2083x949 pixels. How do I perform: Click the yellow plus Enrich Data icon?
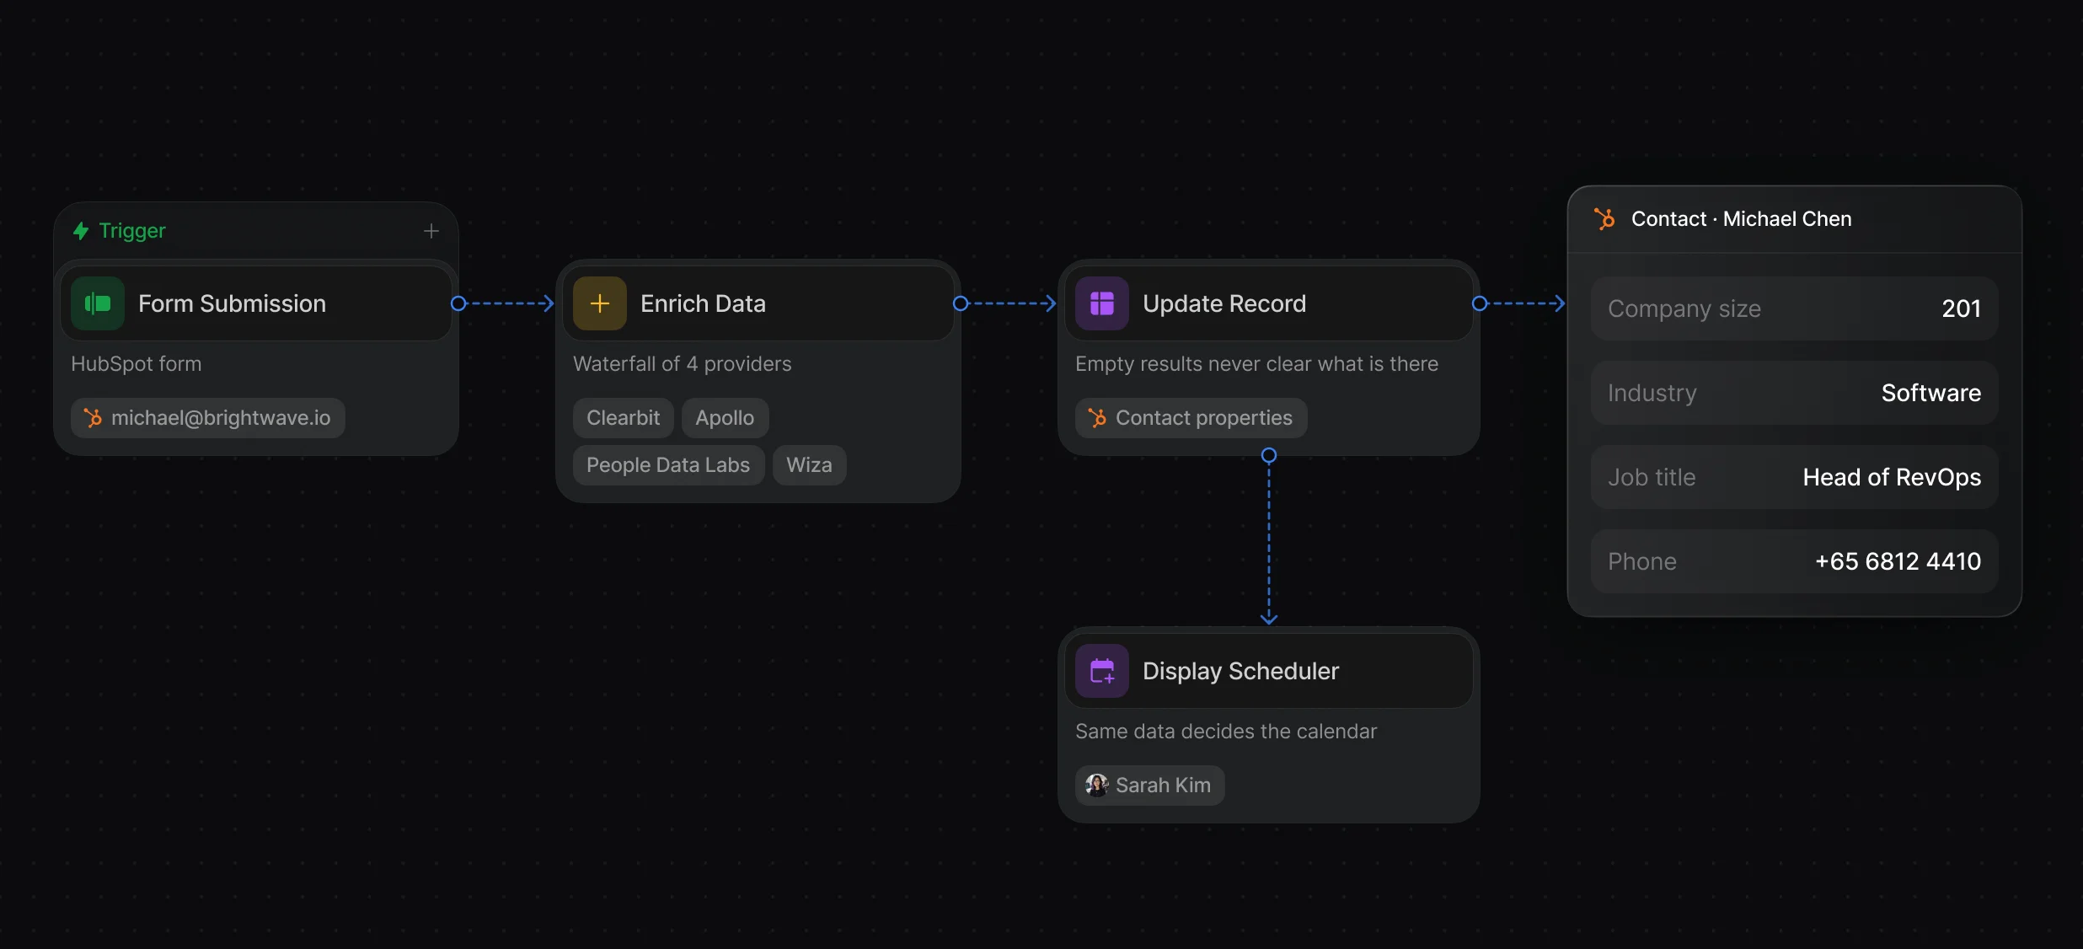[600, 303]
